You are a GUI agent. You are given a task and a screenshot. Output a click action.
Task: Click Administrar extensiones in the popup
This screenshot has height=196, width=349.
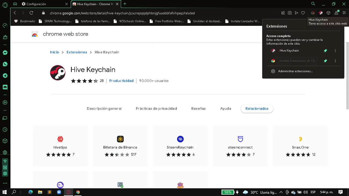(x=295, y=71)
